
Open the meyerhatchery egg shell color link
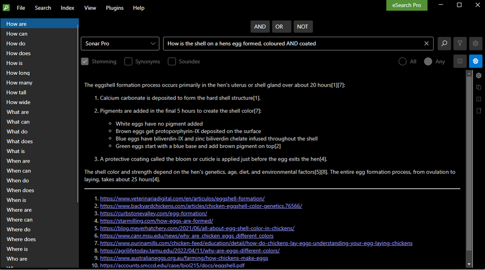(x=197, y=228)
